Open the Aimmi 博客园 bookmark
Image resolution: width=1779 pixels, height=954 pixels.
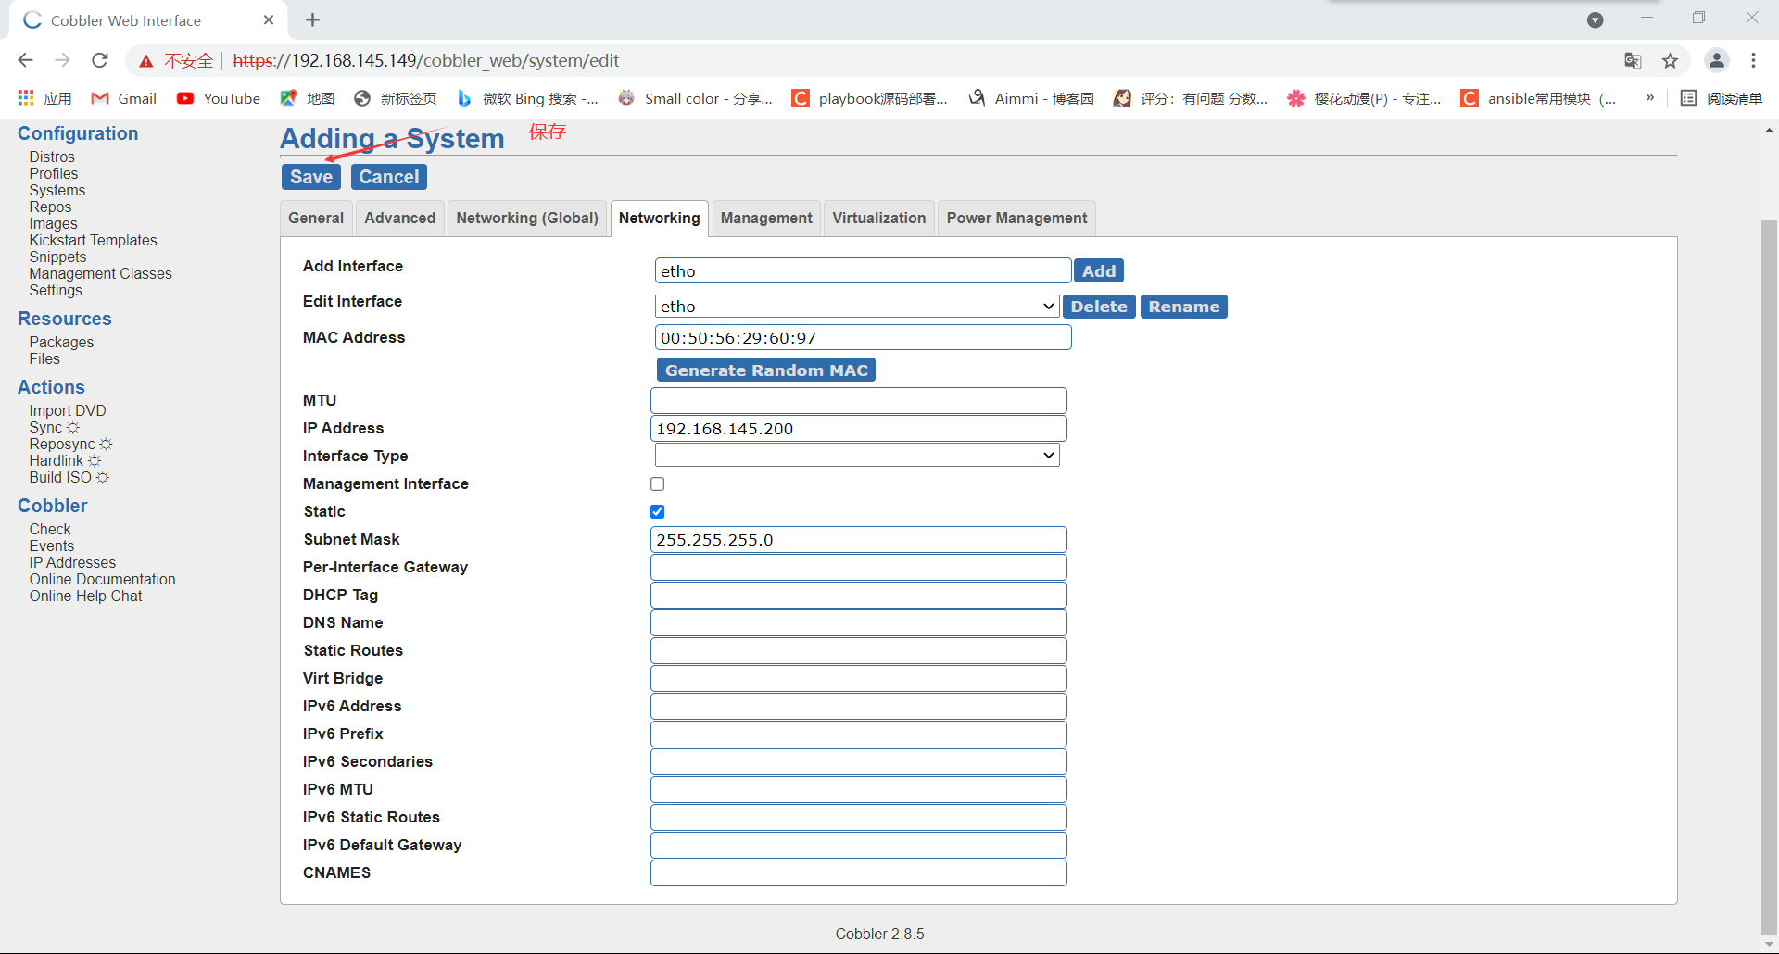point(1031,98)
